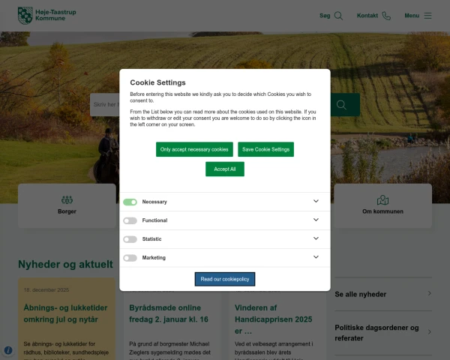The height and width of the screenshot is (360, 450).
Task: Expand the Necessary cookies section chevron
Action: point(316,201)
